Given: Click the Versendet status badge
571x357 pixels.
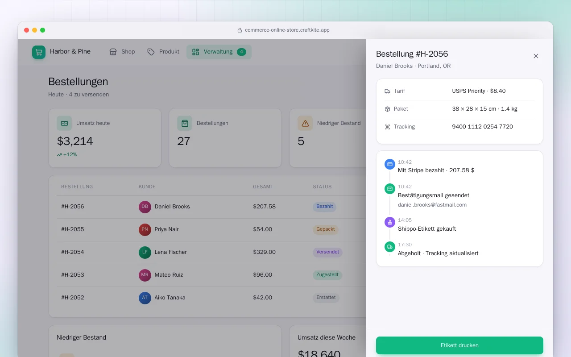Looking at the screenshot, I should coord(328,252).
